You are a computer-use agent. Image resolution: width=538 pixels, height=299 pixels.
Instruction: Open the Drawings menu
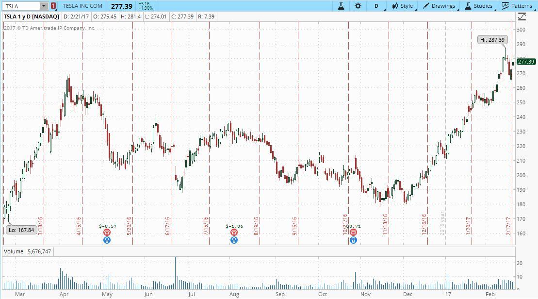click(439, 6)
